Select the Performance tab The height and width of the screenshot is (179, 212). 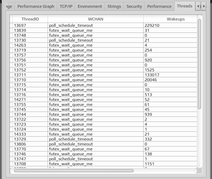coord(159,6)
